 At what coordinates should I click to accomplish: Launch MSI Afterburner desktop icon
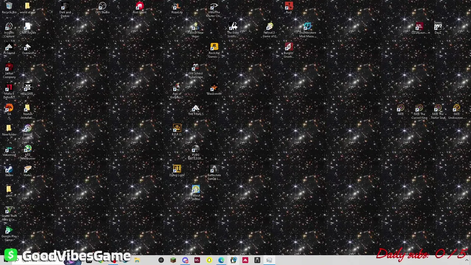pos(28,152)
